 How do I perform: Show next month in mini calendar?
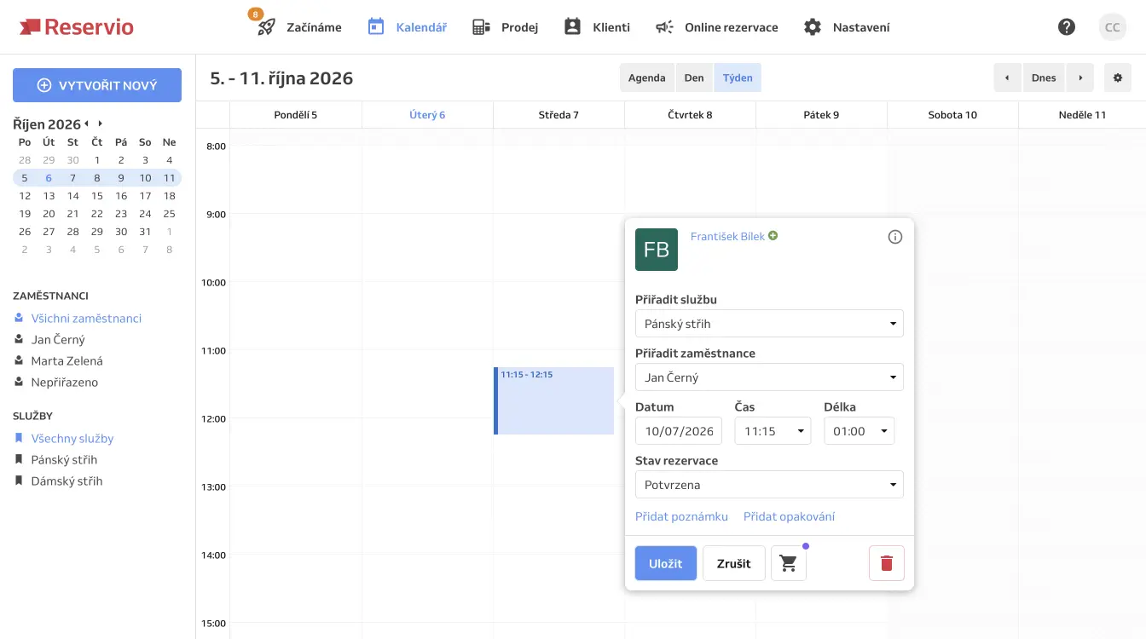[100, 124]
